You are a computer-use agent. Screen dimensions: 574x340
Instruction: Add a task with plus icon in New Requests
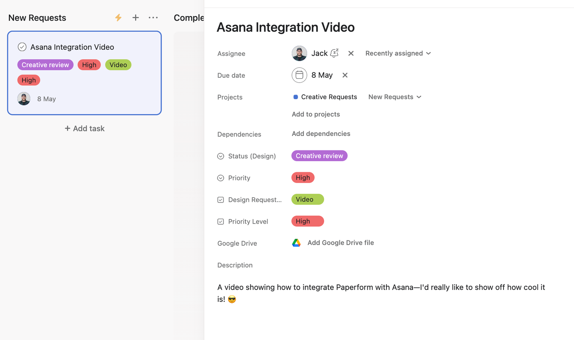point(135,18)
